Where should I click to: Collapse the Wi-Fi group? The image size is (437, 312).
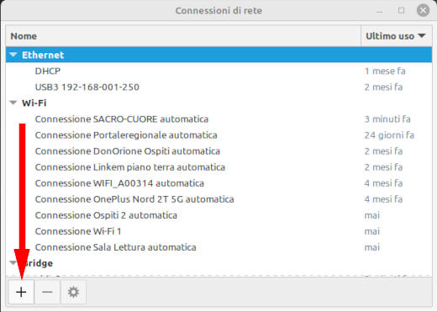13,103
